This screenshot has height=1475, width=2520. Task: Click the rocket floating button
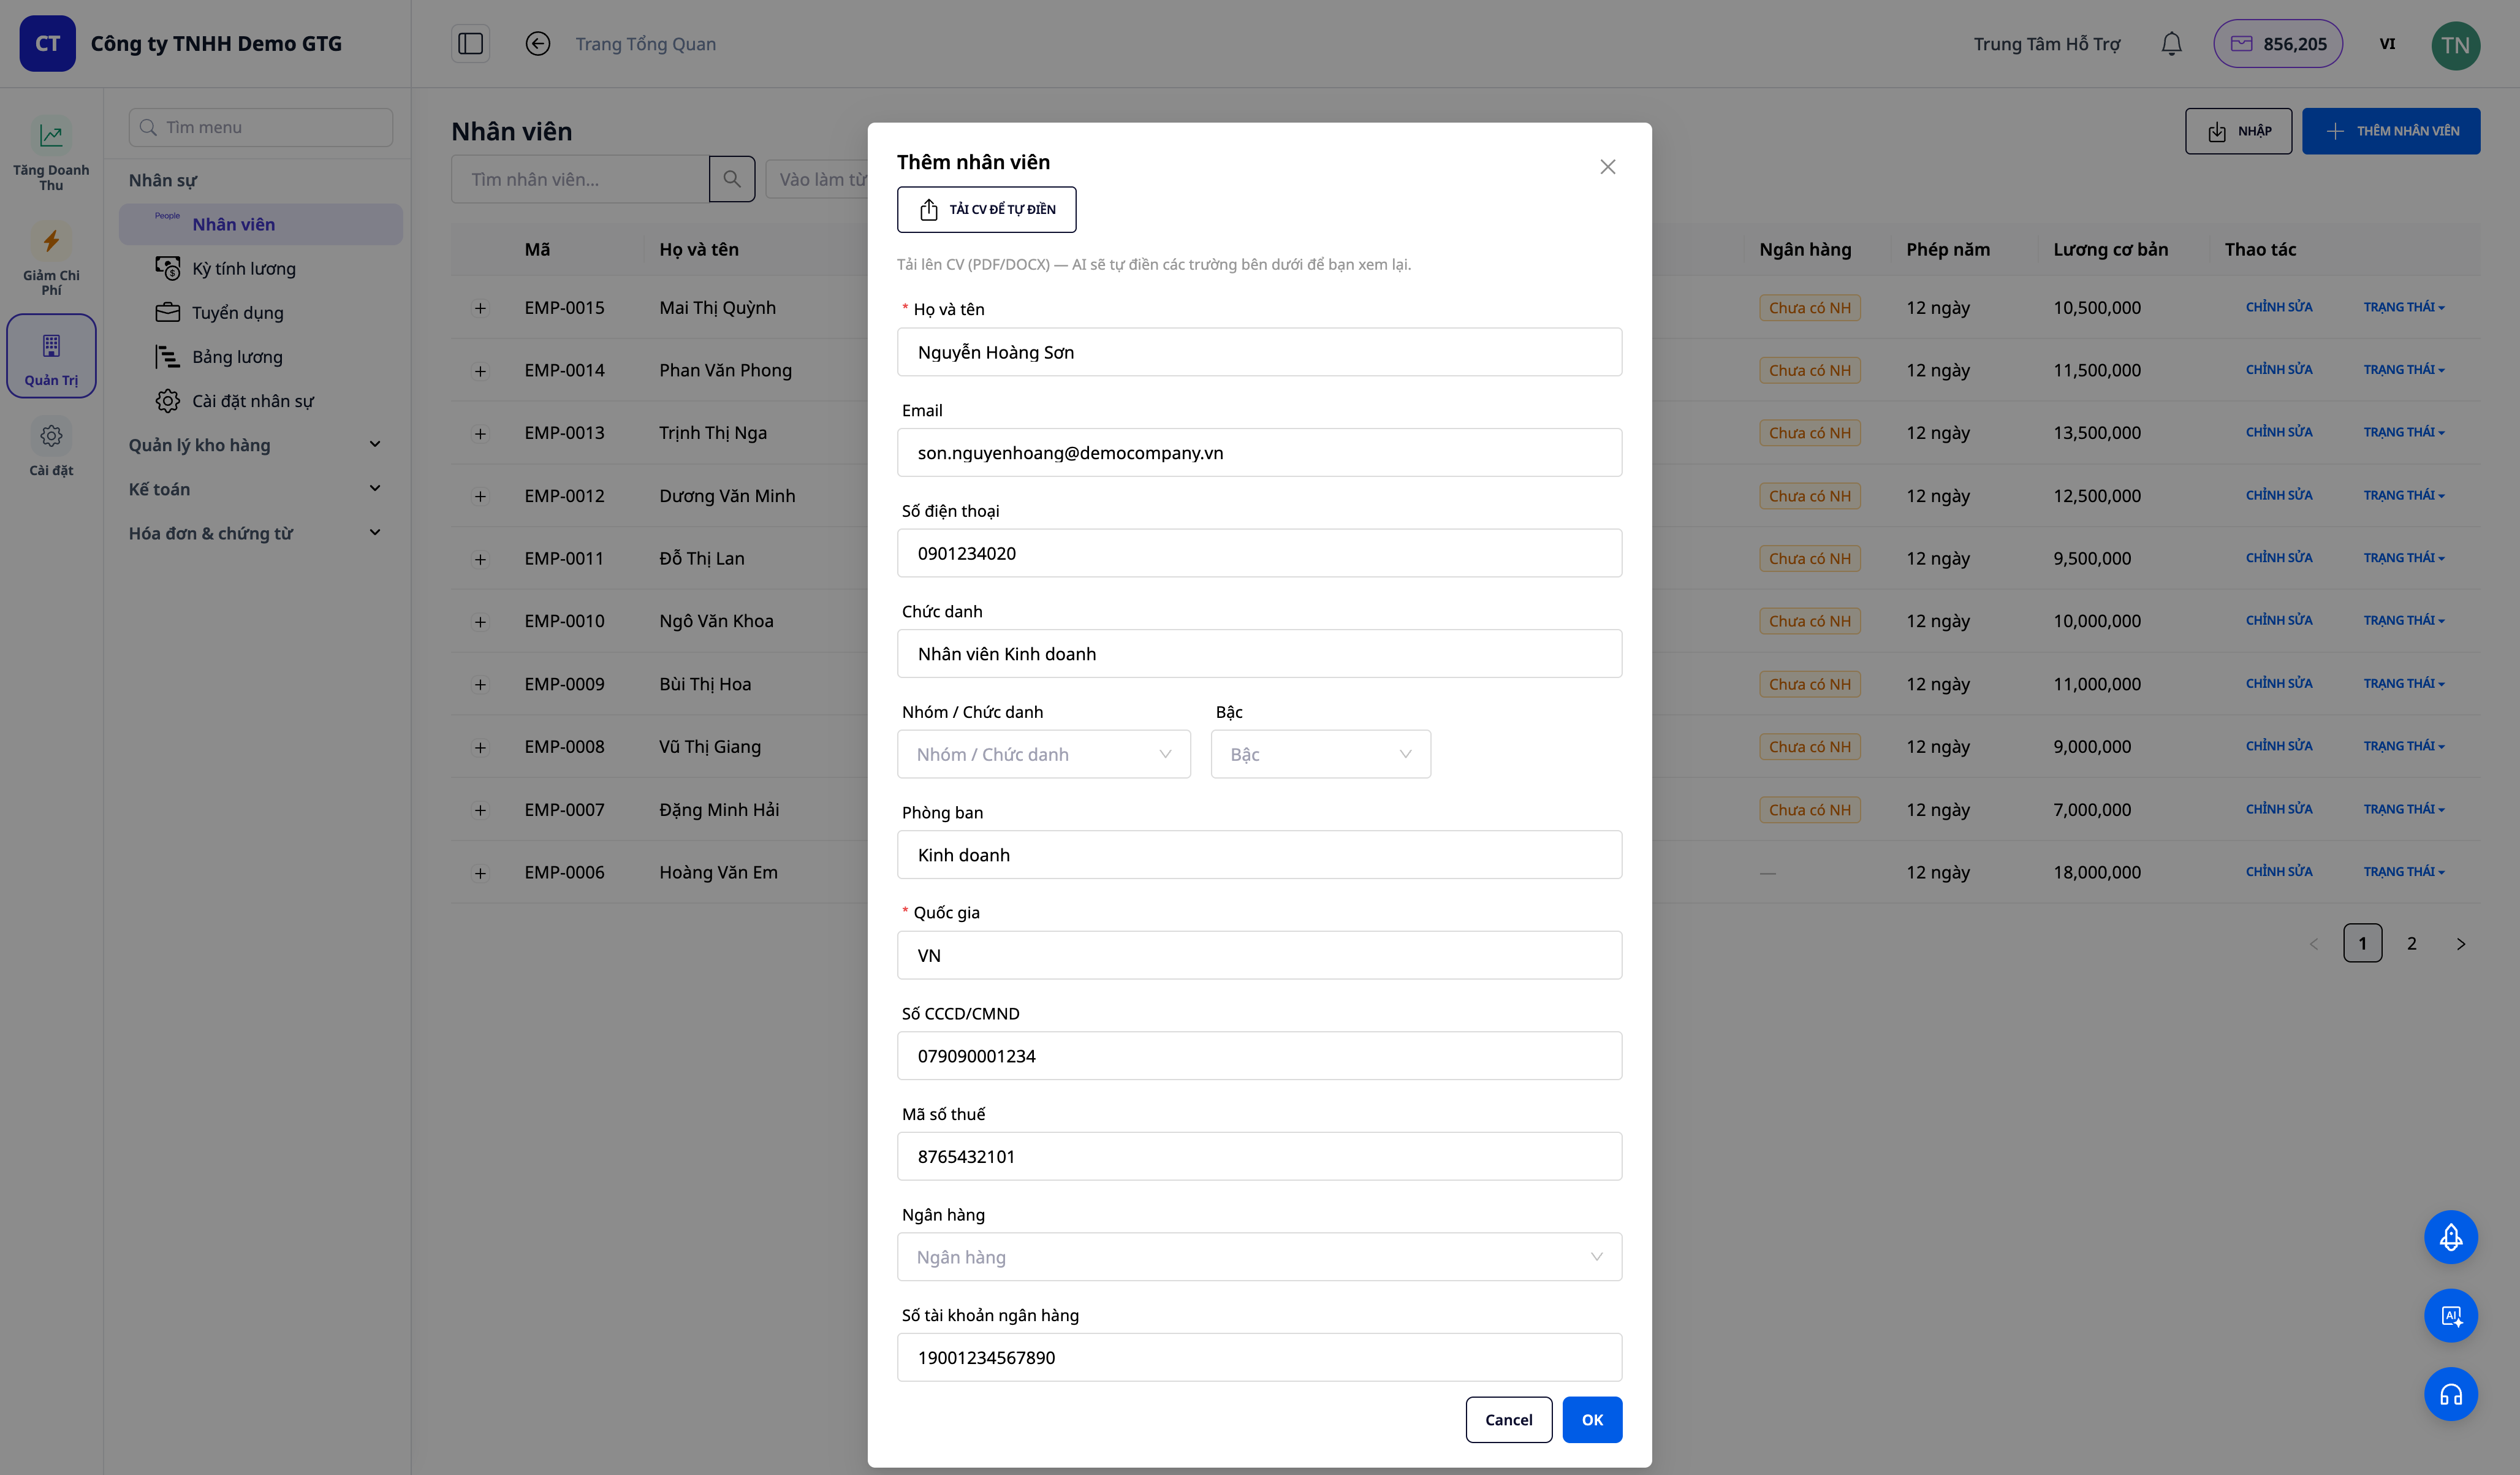click(2451, 1238)
